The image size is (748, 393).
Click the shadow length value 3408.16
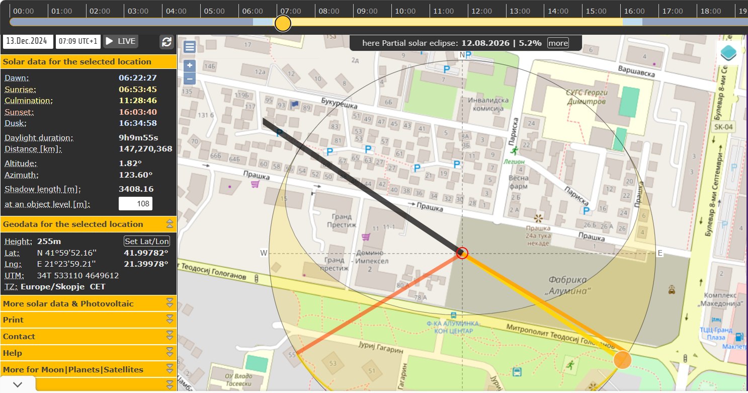[136, 189]
